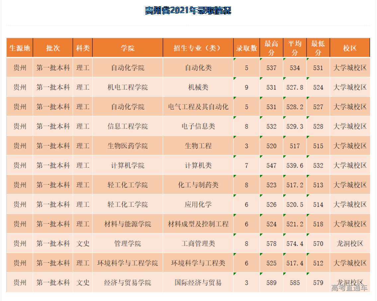Select the average score 539.6 cell

295,166
